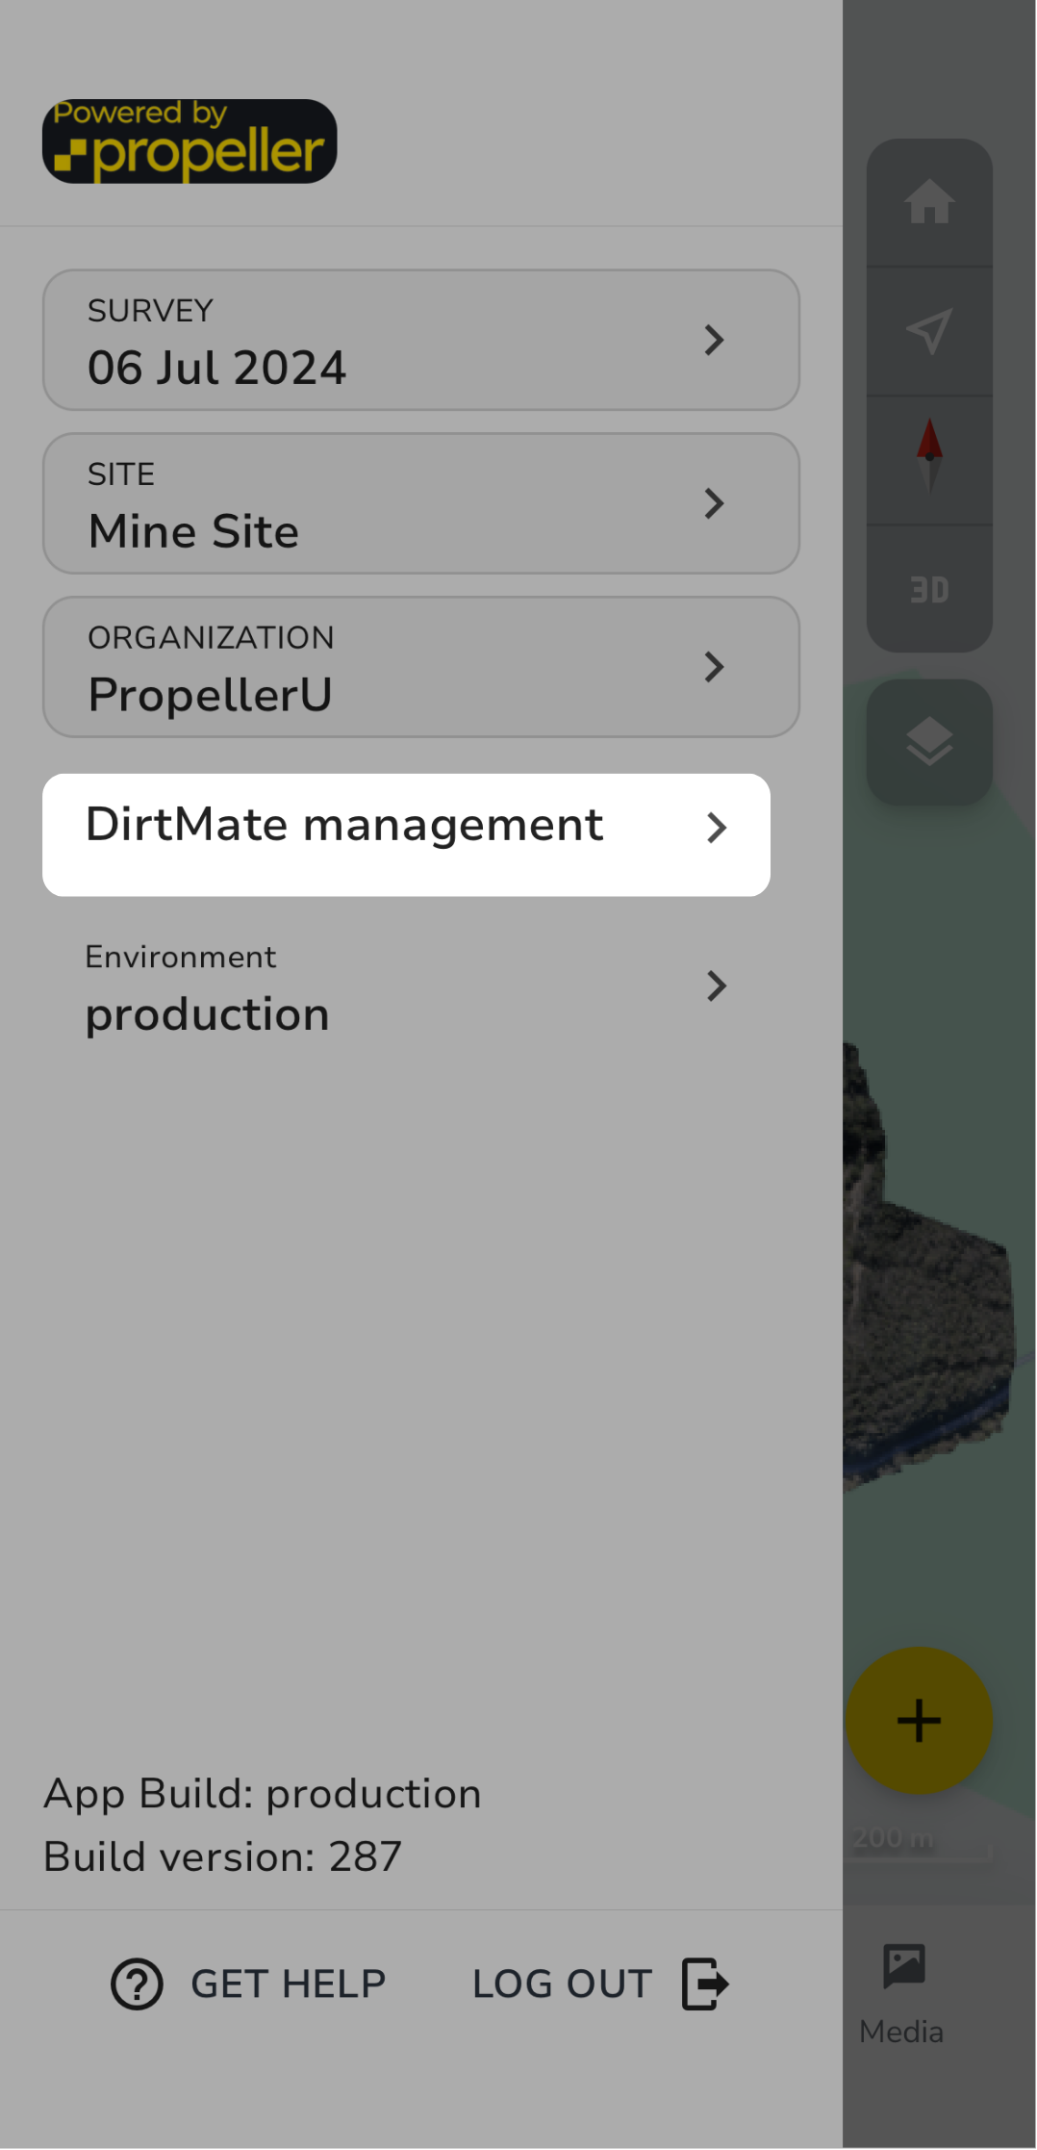Tap the Powered by Propeller logo
The height and width of the screenshot is (2150, 1037).
point(190,141)
